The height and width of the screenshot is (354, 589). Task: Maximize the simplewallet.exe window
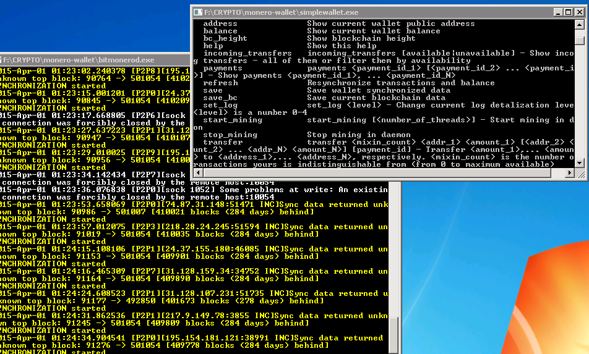(x=569, y=12)
